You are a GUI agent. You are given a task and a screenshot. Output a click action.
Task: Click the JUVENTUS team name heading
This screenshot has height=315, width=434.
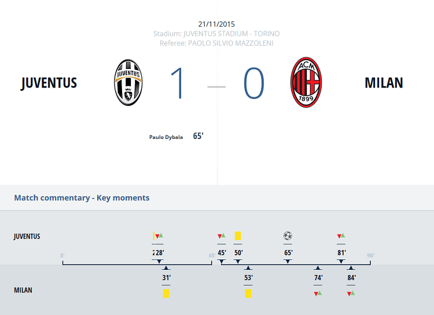point(49,83)
